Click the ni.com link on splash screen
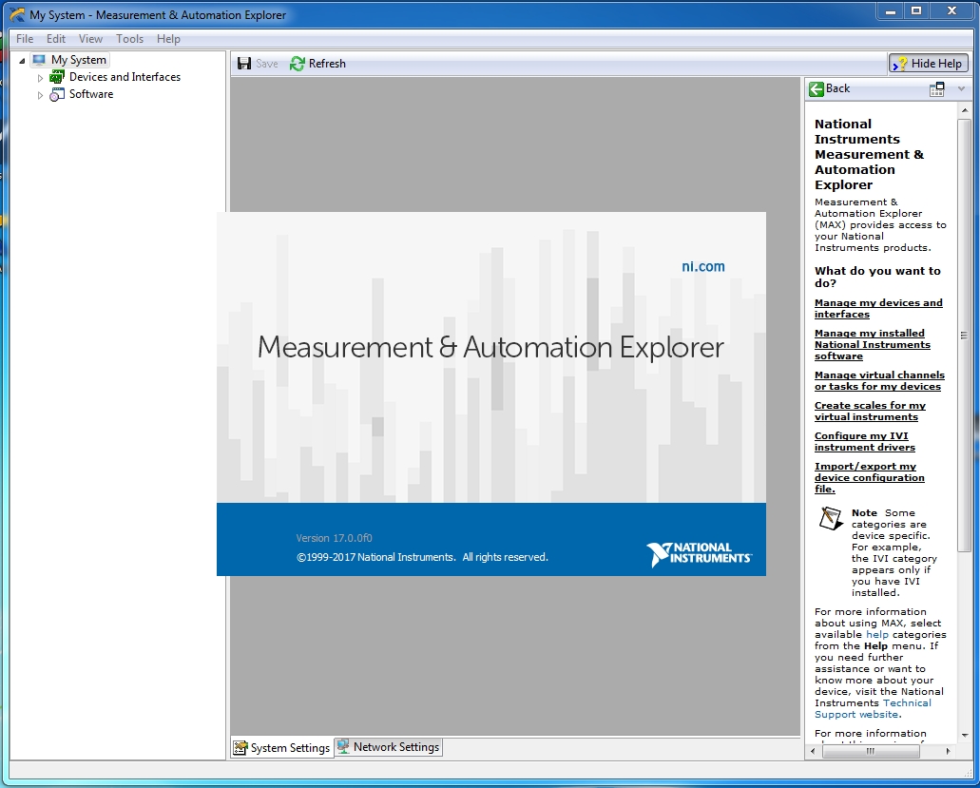980x788 pixels. (703, 266)
